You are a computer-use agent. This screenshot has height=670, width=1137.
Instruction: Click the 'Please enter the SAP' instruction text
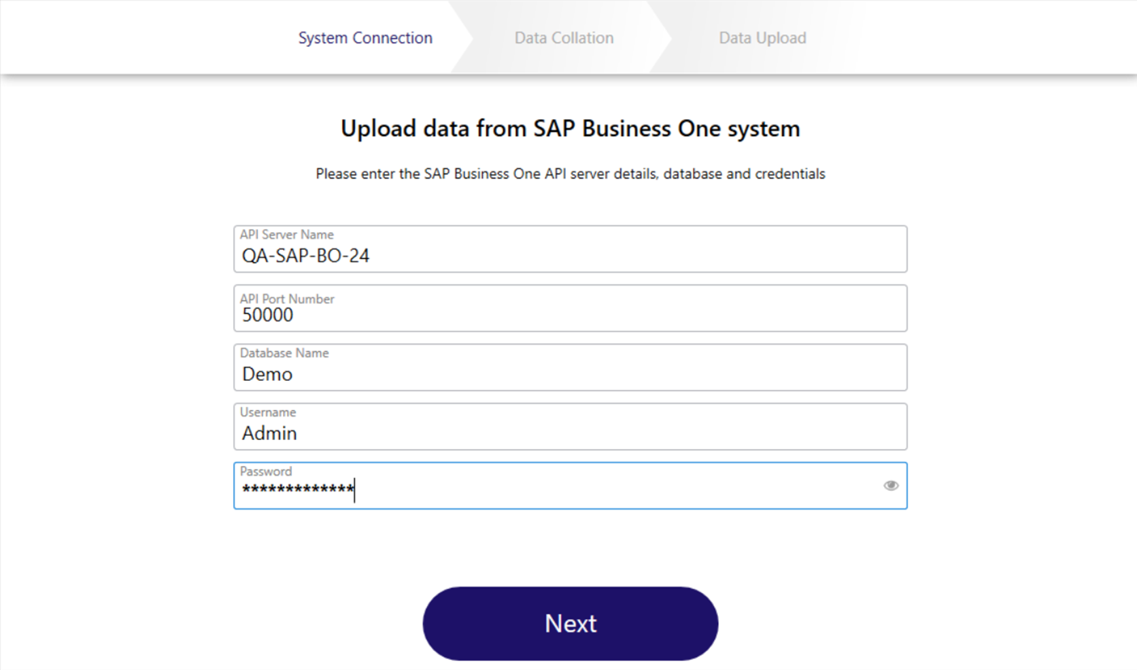click(x=570, y=174)
